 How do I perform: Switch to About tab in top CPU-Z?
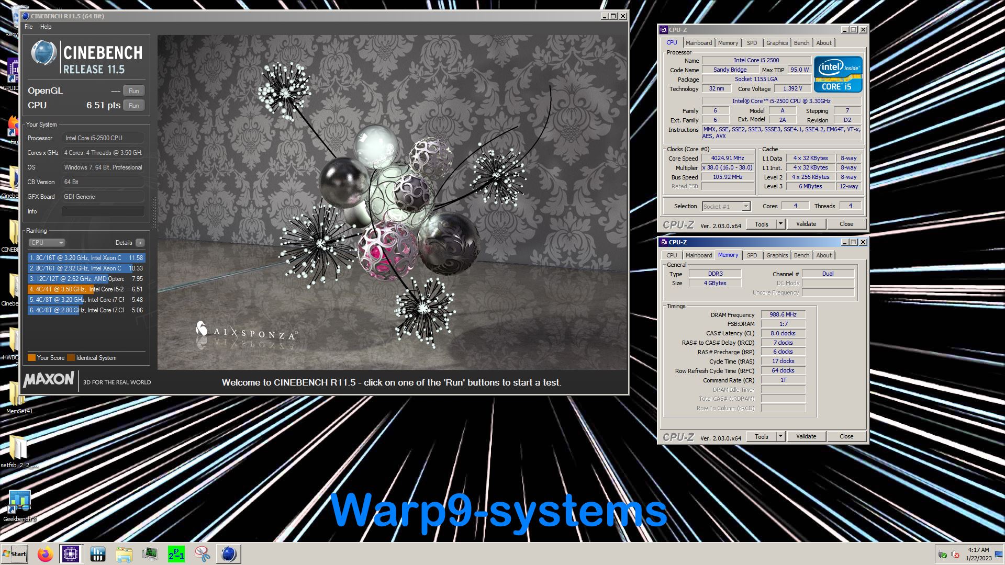(824, 43)
